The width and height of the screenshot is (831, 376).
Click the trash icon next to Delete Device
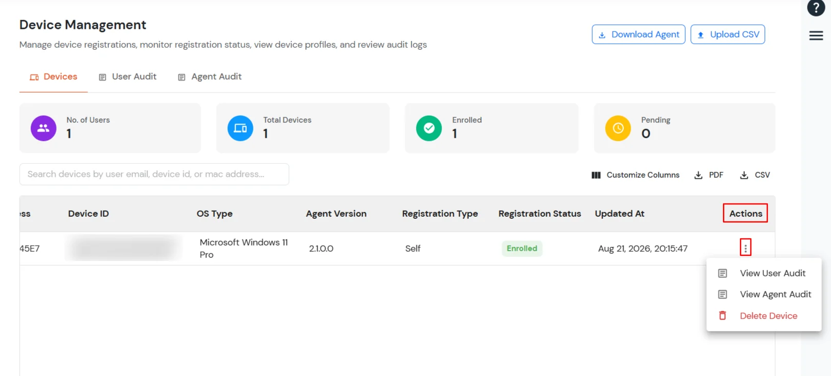pyautogui.click(x=723, y=315)
